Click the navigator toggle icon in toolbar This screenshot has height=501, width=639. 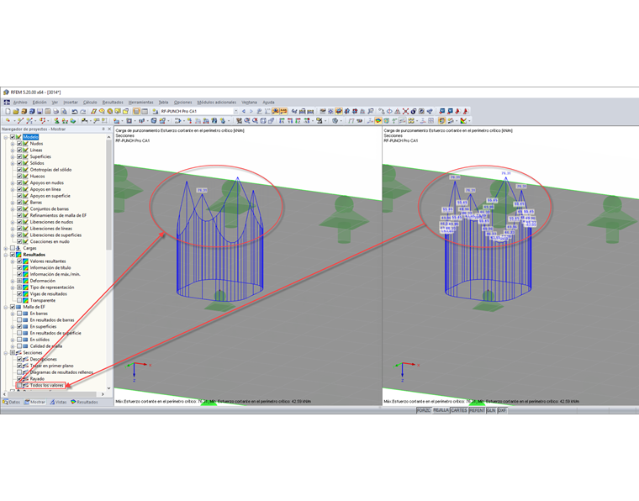(136, 111)
